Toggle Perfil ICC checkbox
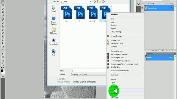 [x=58, y=79]
